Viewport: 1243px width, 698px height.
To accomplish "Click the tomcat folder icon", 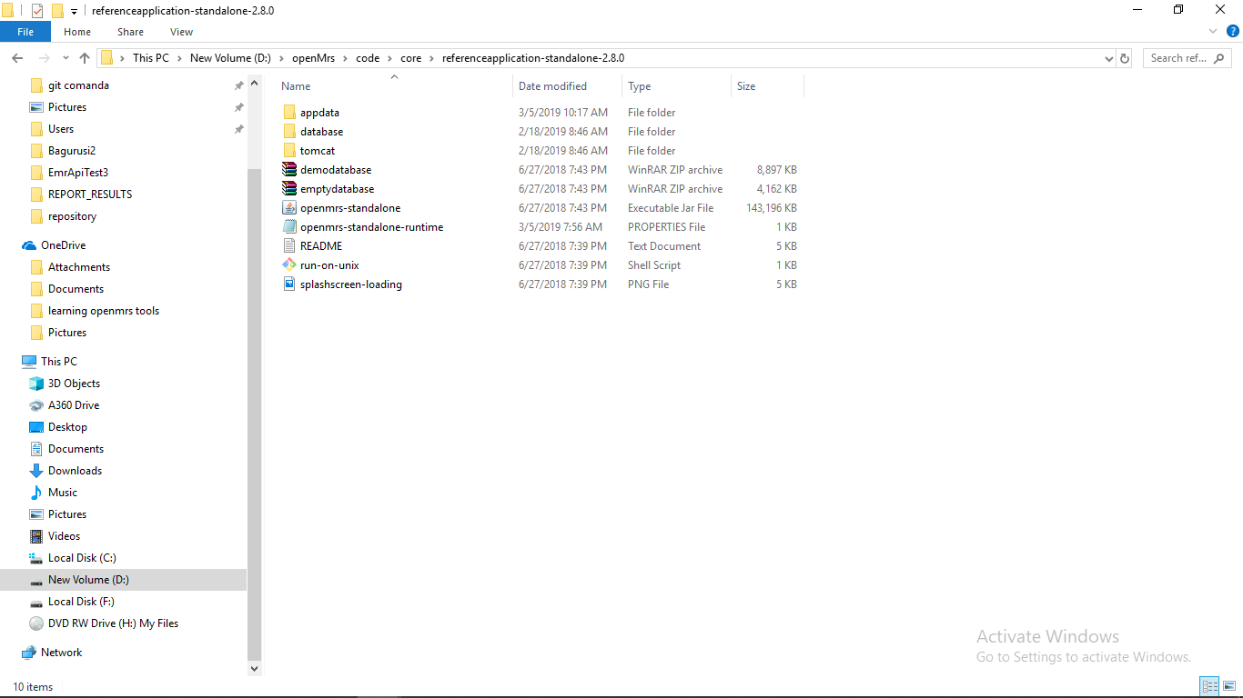I will pyautogui.click(x=289, y=151).
